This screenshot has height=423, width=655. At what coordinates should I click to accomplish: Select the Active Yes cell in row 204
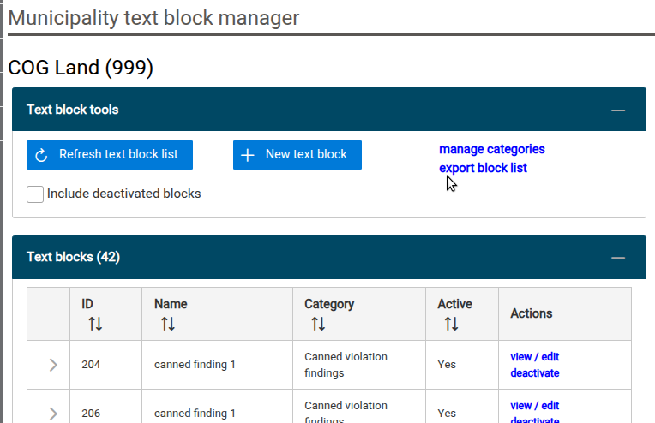coord(462,365)
